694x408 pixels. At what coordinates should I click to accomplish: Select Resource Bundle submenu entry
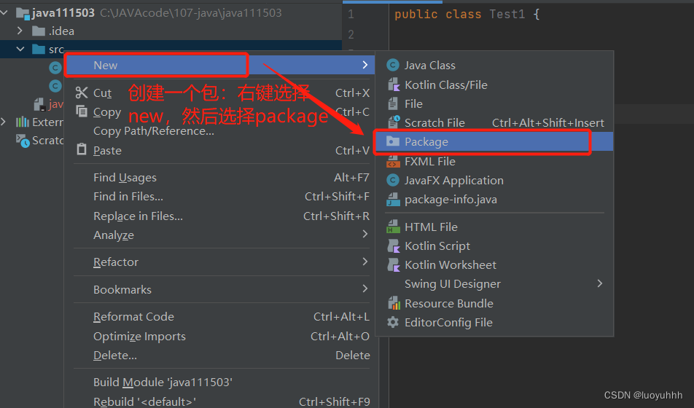click(x=494, y=304)
